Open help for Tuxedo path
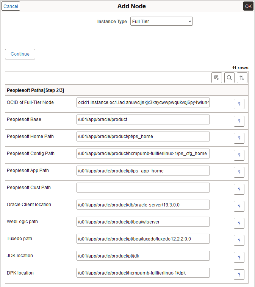This screenshot has width=255, height=287. [x=239, y=240]
